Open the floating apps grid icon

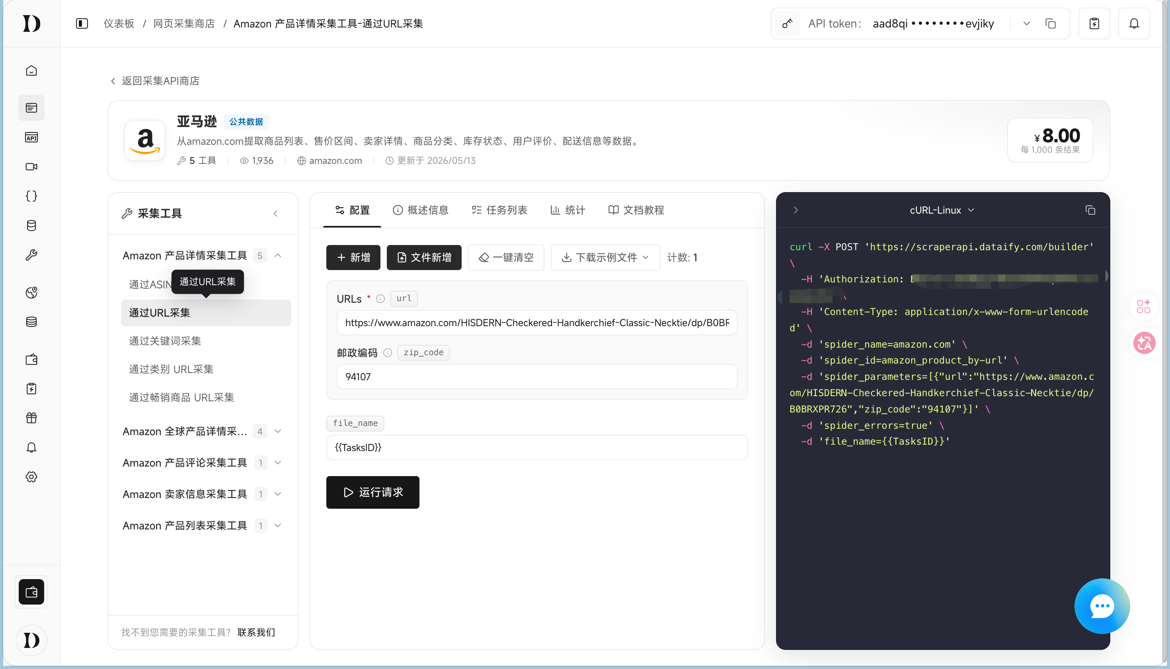coord(1143,307)
